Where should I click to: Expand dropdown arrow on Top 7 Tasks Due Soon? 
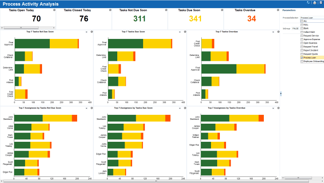click(x=180, y=32)
